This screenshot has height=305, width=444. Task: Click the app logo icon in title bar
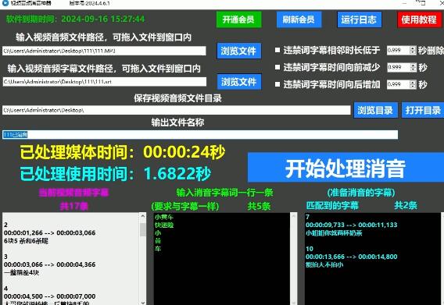point(5,3)
